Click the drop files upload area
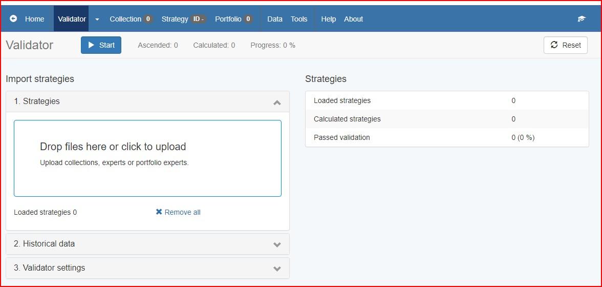 coord(147,158)
